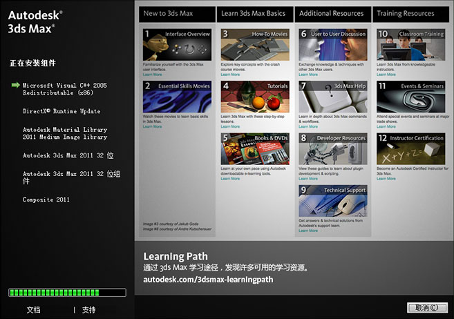Open the Events & Seminars thumbnail

click(411, 97)
